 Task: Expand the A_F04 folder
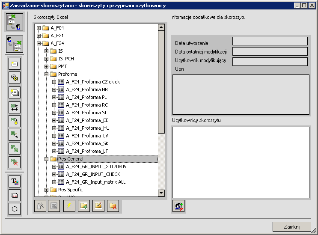pos(39,28)
